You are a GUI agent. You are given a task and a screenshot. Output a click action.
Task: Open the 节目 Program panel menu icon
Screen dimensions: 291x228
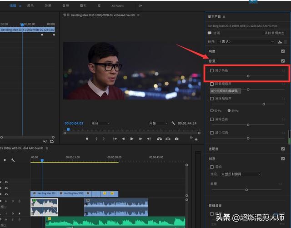click(x=138, y=15)
